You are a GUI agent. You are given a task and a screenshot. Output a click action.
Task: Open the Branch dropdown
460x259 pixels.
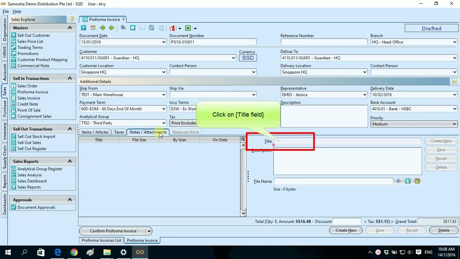coord(455,42)
